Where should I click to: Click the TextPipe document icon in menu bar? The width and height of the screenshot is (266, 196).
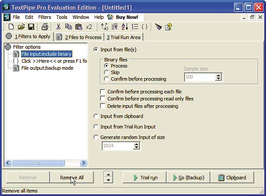(7, 17)
